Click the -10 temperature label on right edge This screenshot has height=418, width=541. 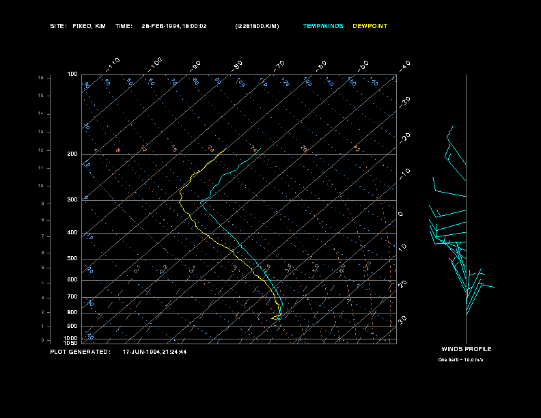pyautogui.click(x=404, y=174)
